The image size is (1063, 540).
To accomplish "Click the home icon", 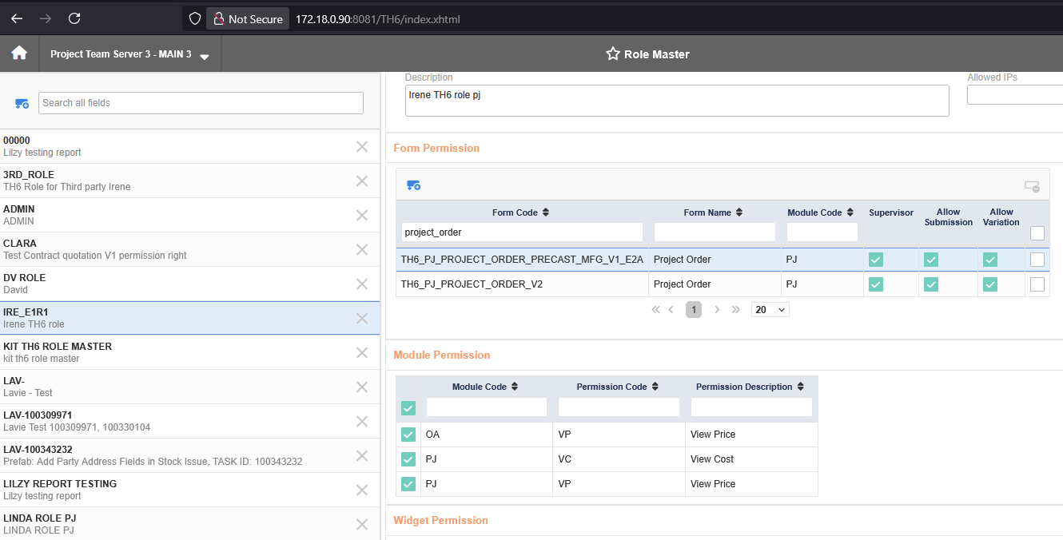I will pyautogui.click(x=19, y=54).
